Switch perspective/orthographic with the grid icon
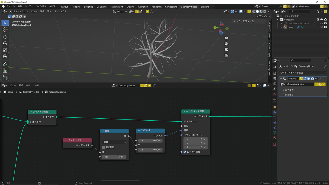Screen dimensions: 329x185 226,55
